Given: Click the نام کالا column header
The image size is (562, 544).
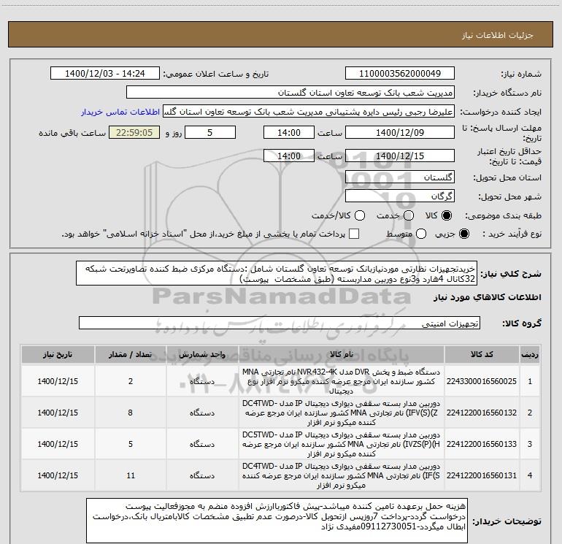Looking at the screenshot, I should point(342,355).
